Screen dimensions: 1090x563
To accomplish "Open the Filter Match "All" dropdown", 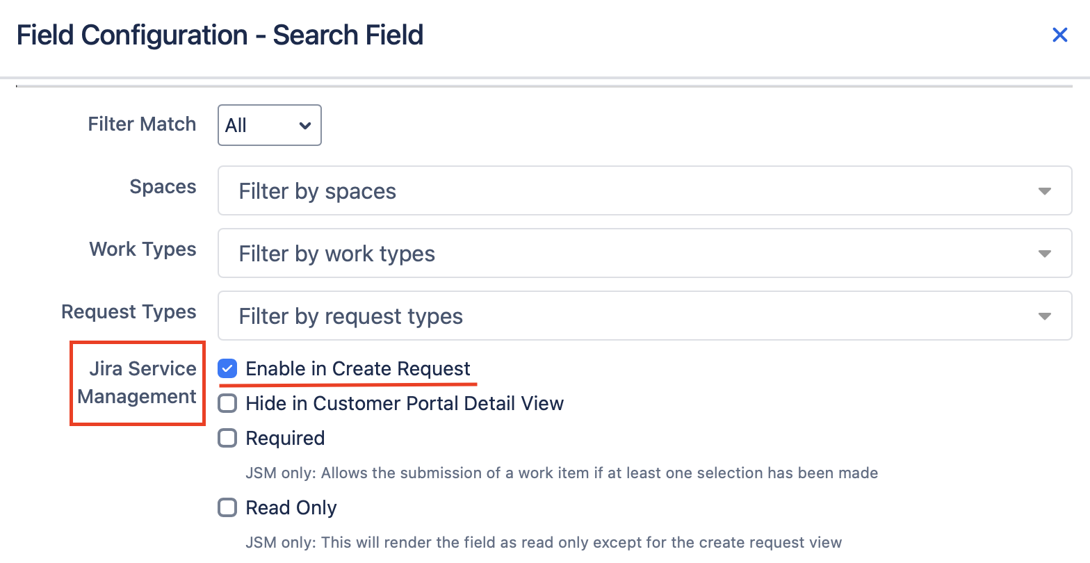I will [x=269, y=125].
